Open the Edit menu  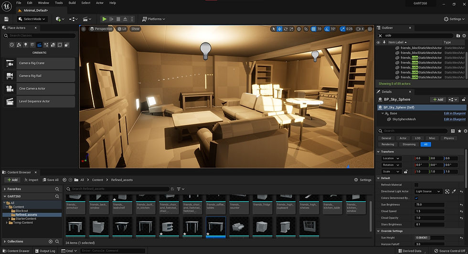click(30, 3)
